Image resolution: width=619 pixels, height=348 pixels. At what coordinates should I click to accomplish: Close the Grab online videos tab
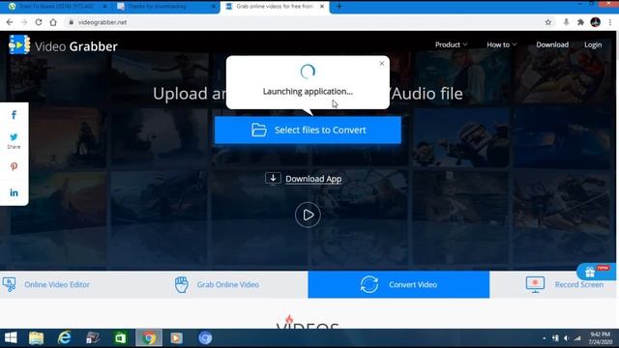[x=322, y=7]
